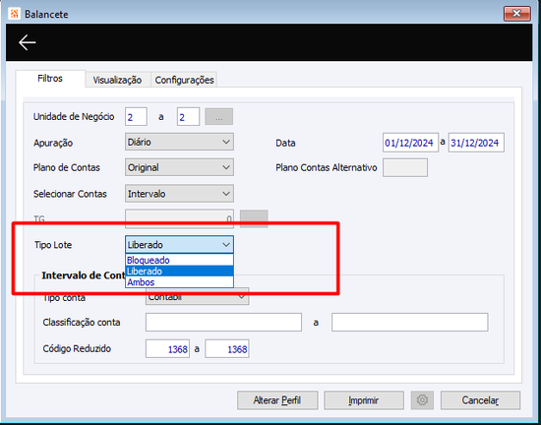This screenshot has width=541, height=425.
Task: Click the start date field 01/12/2024
Action: [410, 143]
